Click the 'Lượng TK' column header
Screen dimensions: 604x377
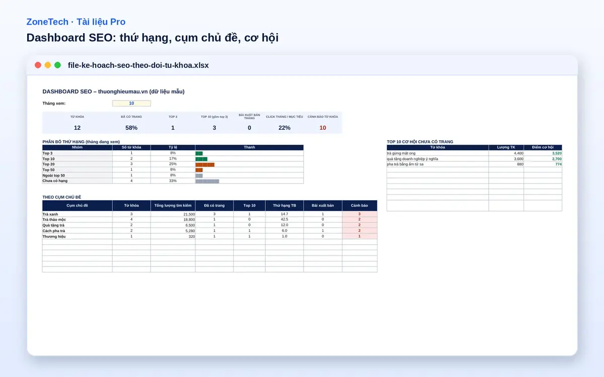[506, 147]
